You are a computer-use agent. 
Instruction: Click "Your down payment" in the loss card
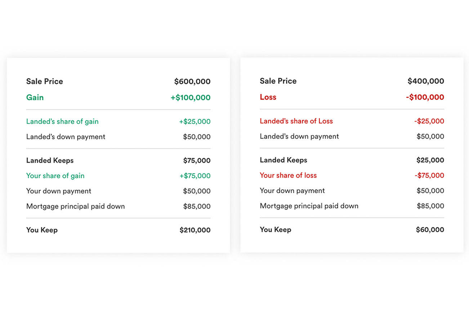point(292,191)
